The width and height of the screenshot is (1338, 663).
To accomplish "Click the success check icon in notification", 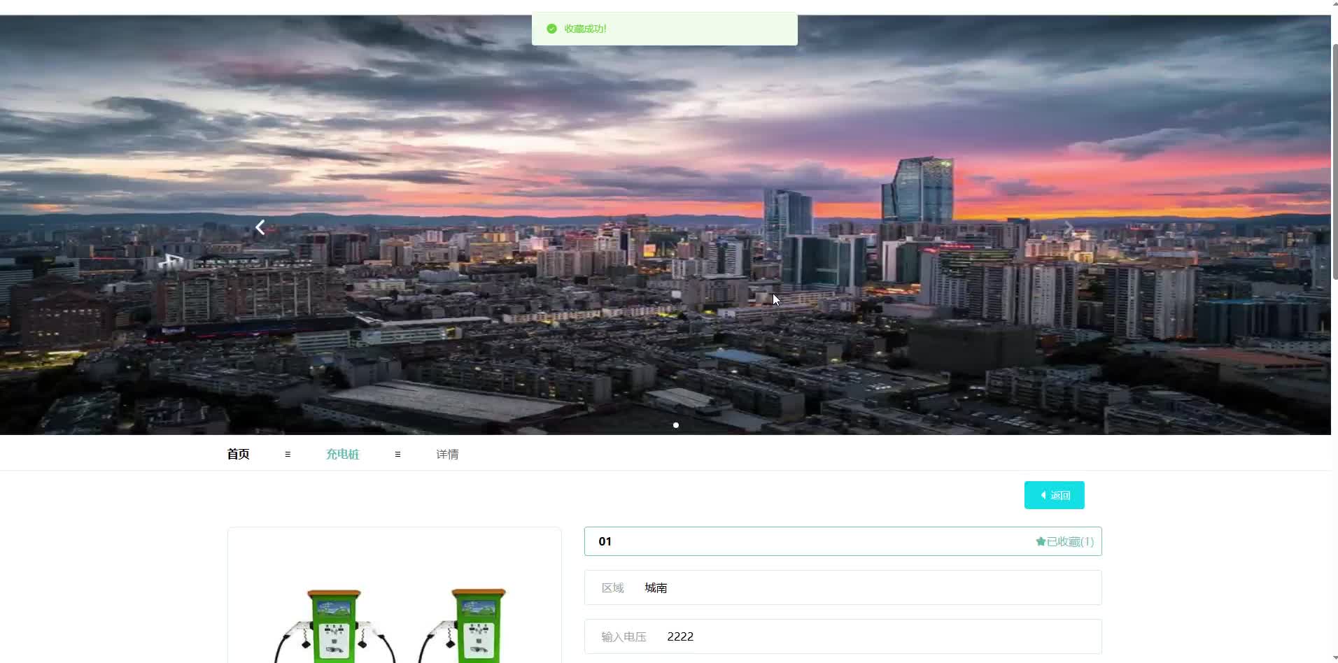I will point(551,29).
